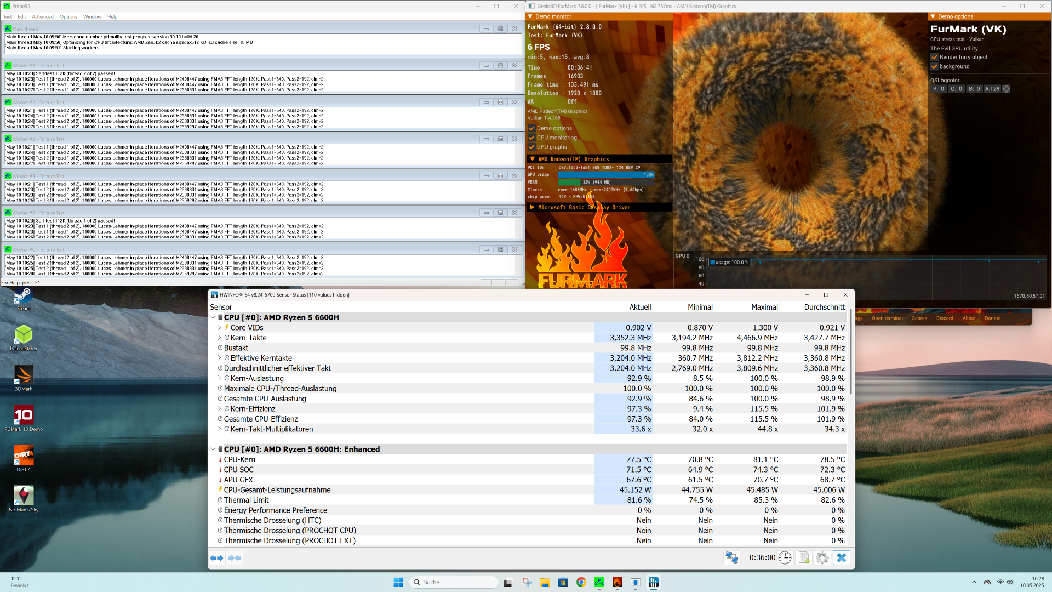Viewport: 1052px width, 592px height.
Task: Open File Explorer from taskbar
Action: [x=545, y=583]
